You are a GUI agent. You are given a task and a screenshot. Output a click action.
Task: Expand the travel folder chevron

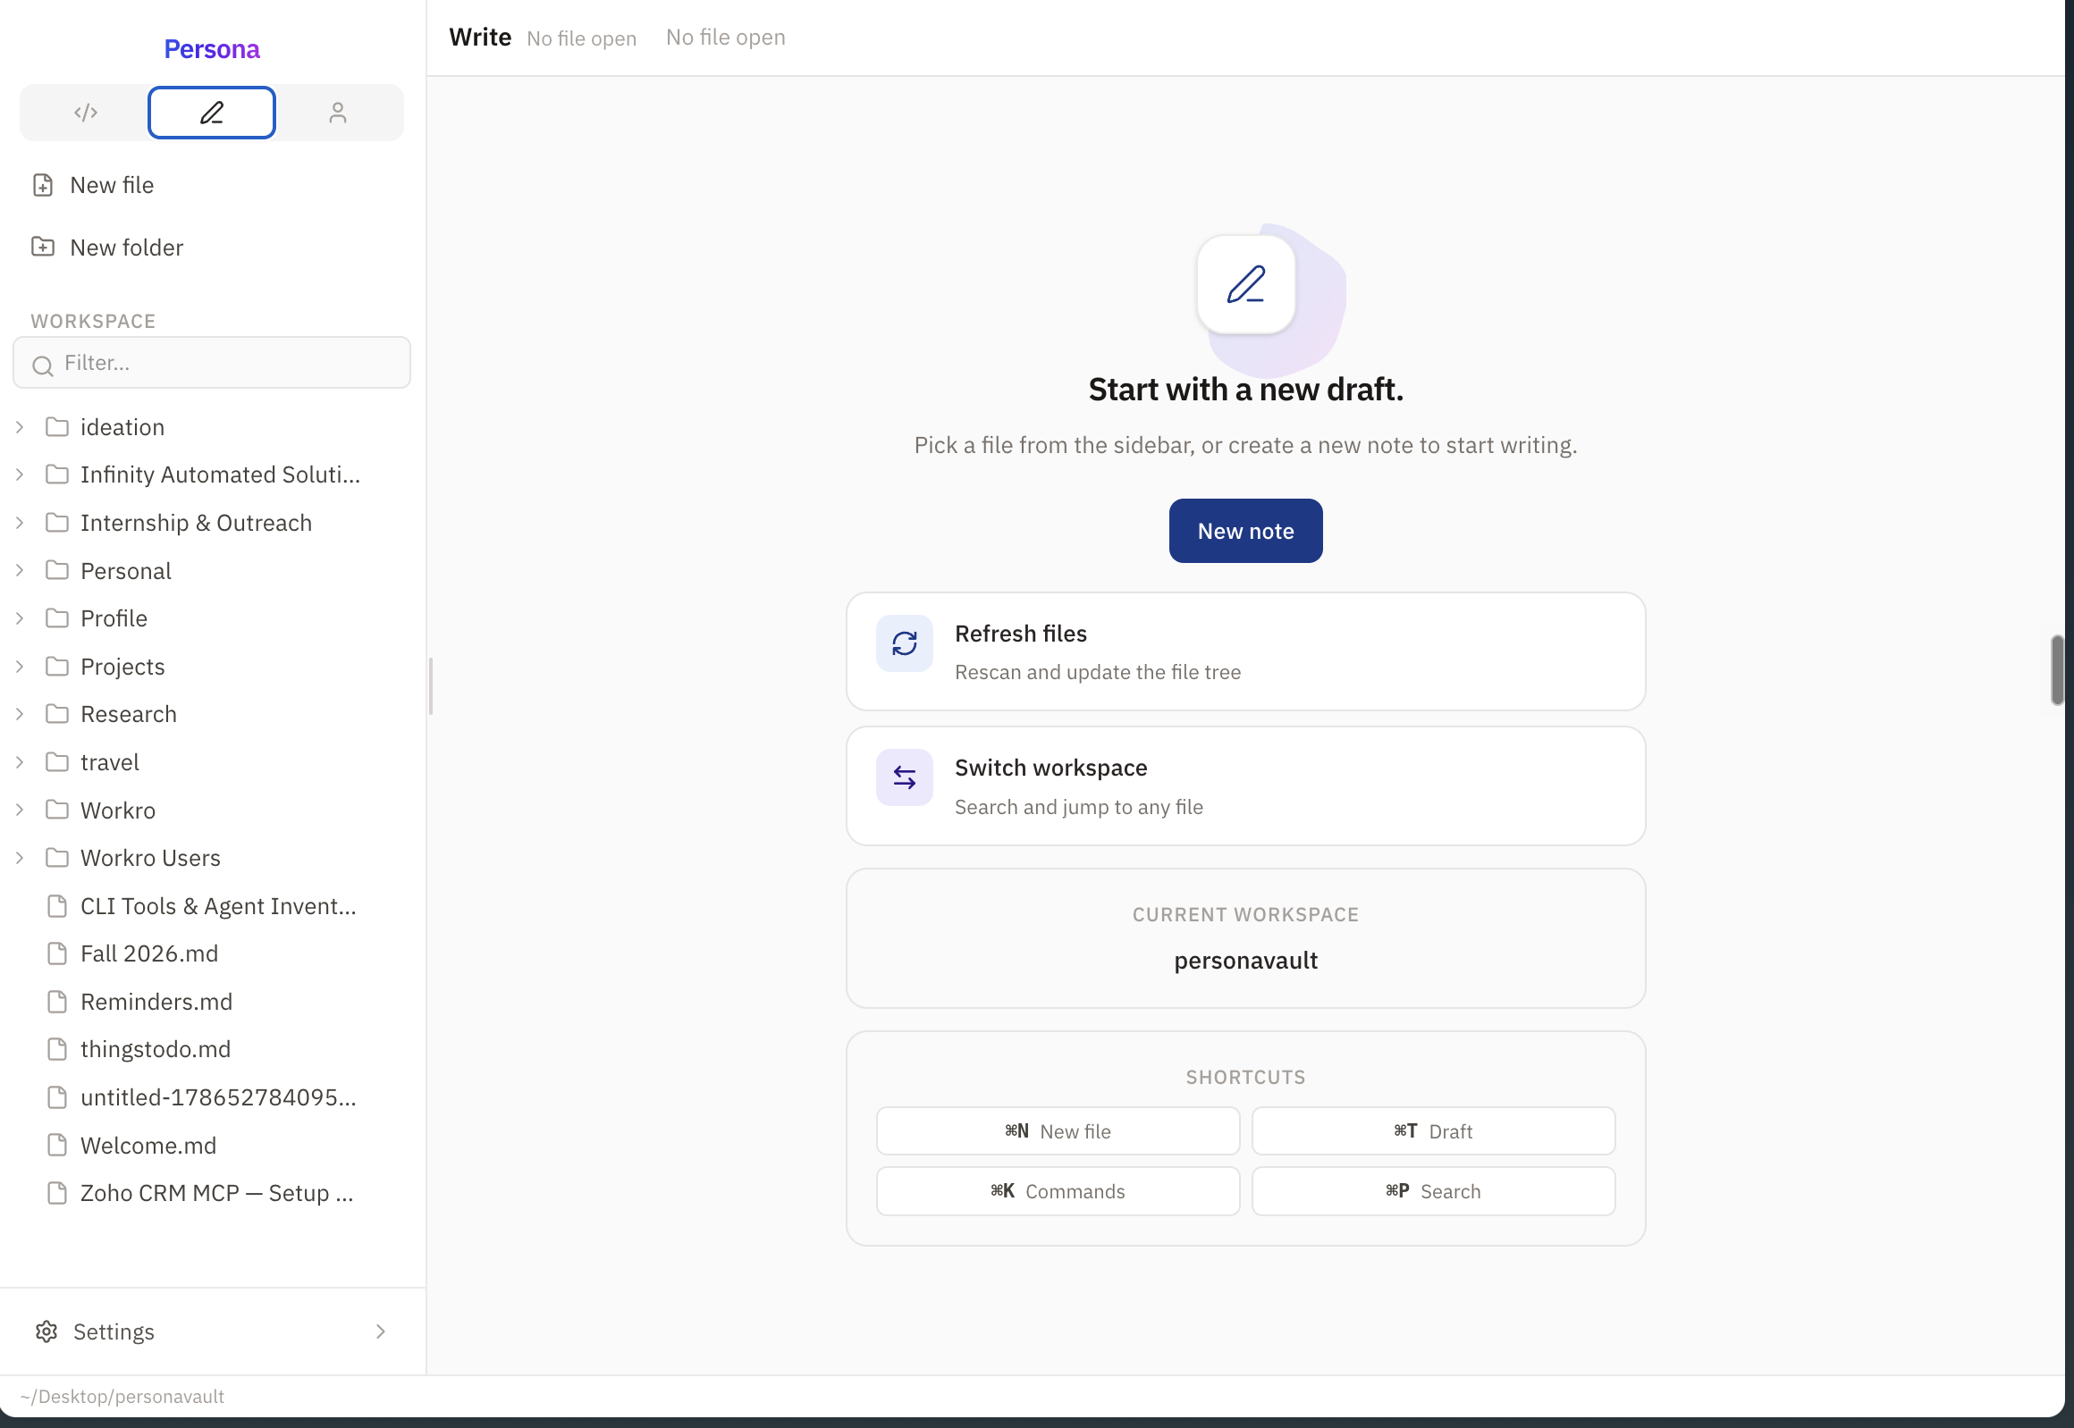tap(20, 762)
